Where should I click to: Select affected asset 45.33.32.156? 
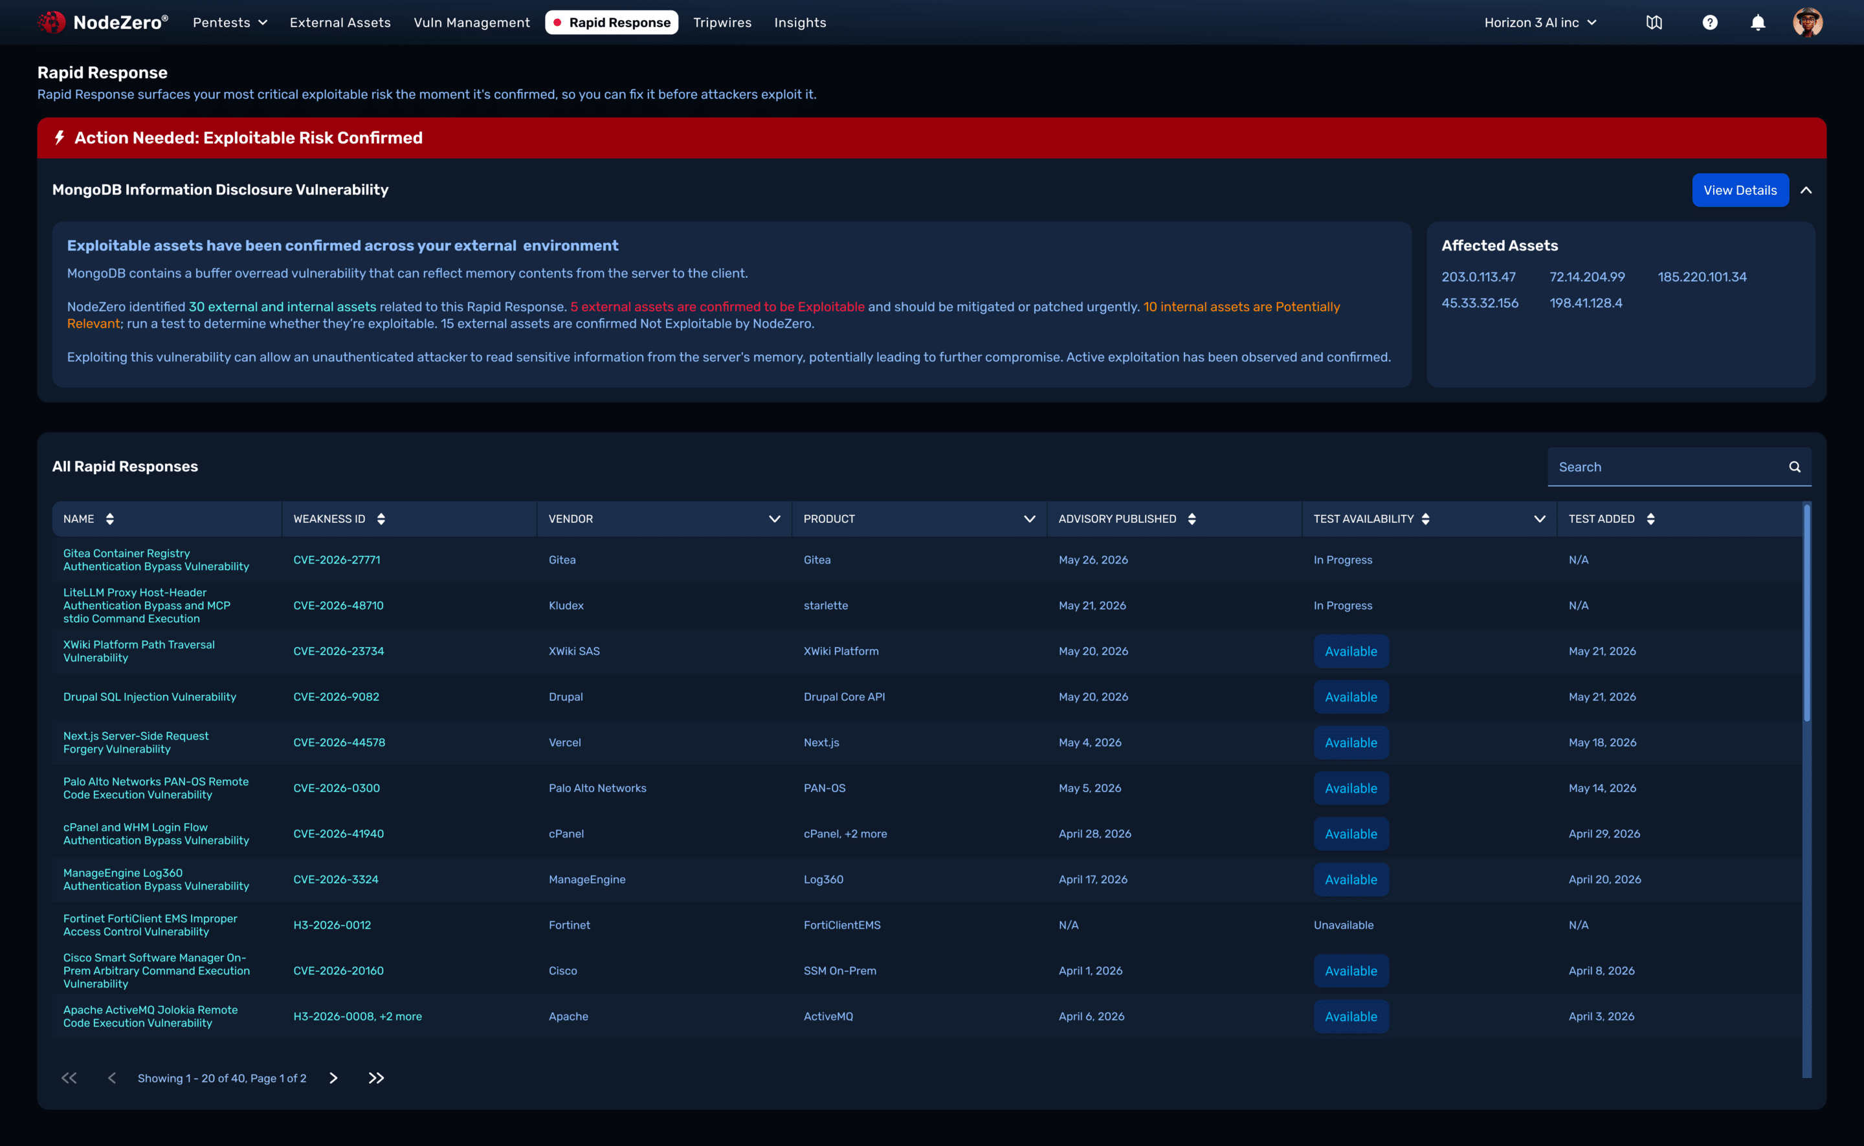pos(1480,303)
